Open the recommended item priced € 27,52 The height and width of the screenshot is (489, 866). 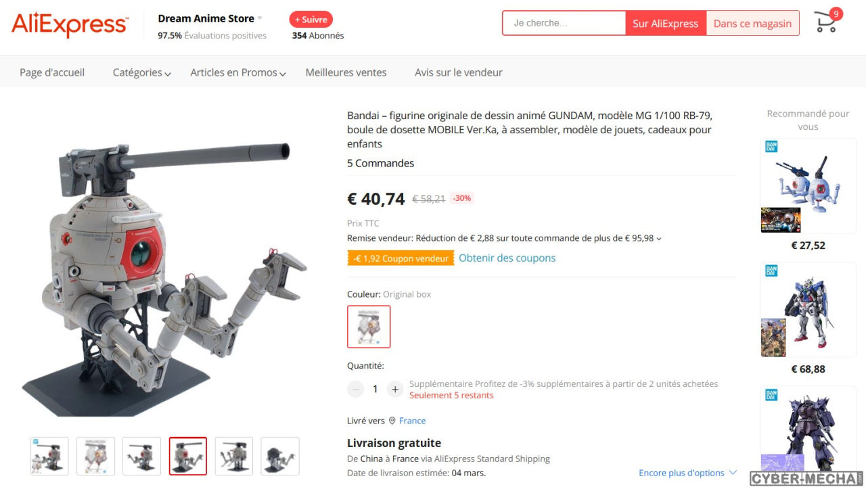tap(808, 195)
